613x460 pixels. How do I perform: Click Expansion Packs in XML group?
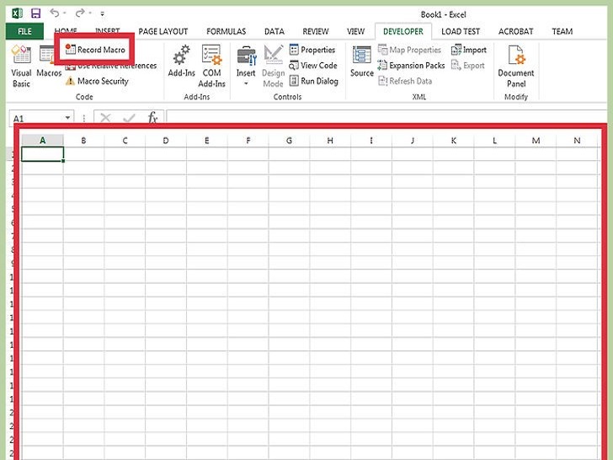click(411, 66)
